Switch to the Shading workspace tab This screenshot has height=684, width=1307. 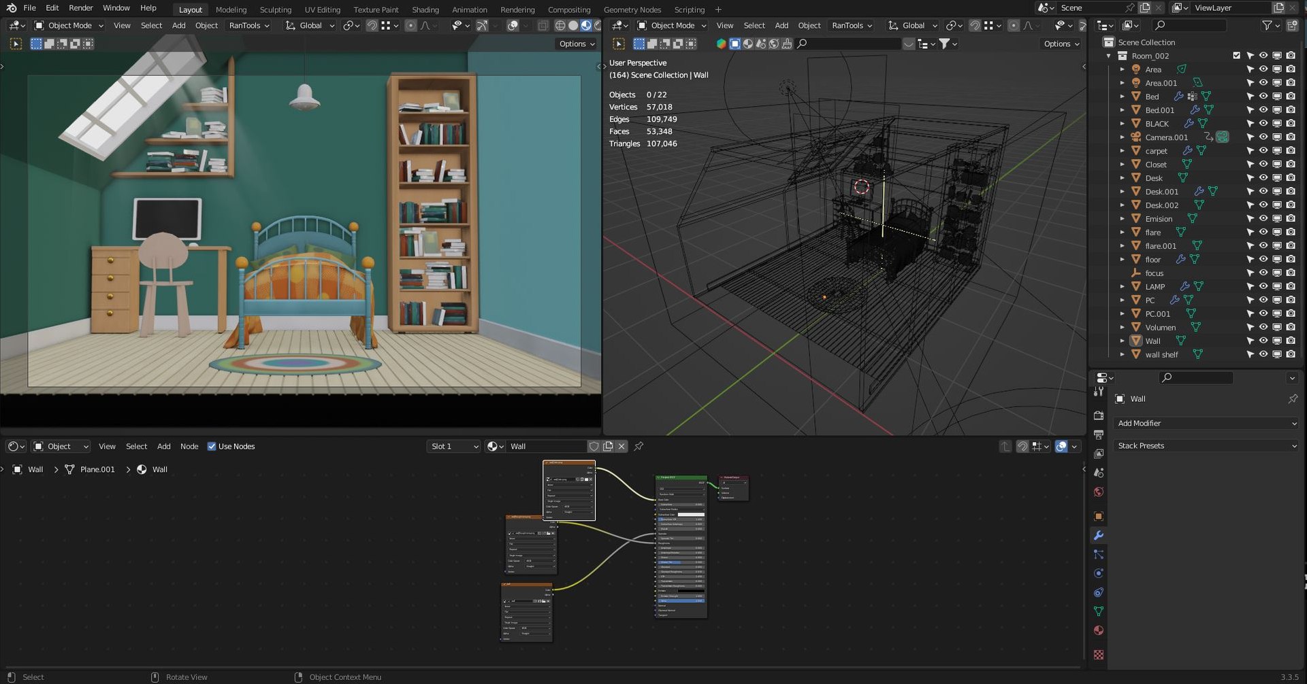click(425, 10)
